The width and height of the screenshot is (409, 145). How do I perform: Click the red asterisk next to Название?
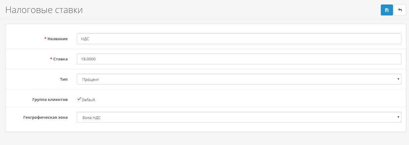click(x=45, y=39)
